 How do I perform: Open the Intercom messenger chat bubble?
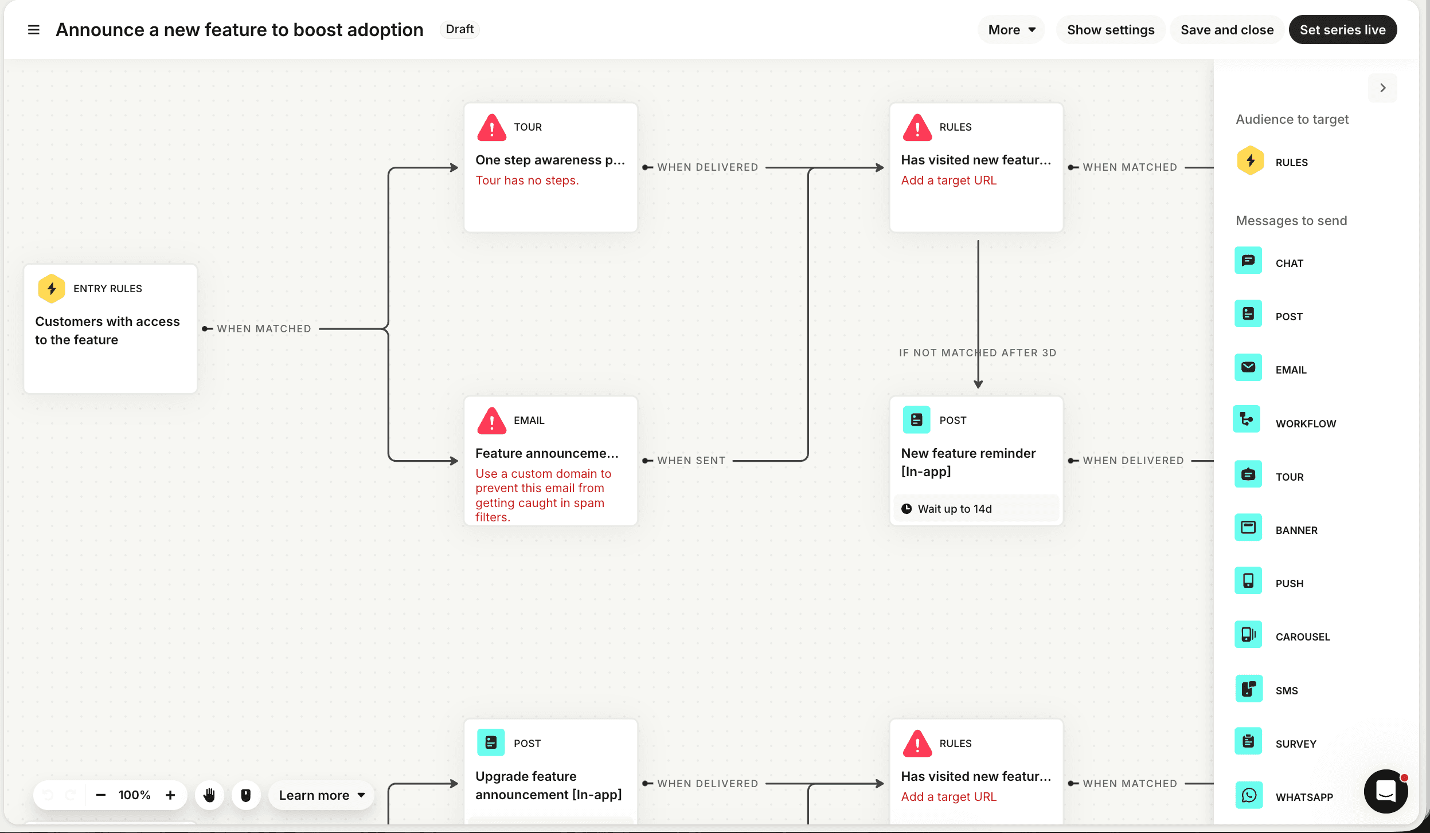point(1386,792)
